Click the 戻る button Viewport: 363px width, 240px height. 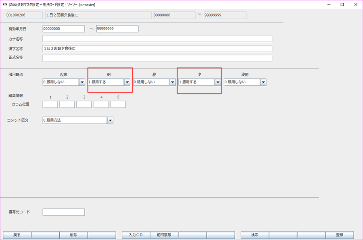(17, 235)
